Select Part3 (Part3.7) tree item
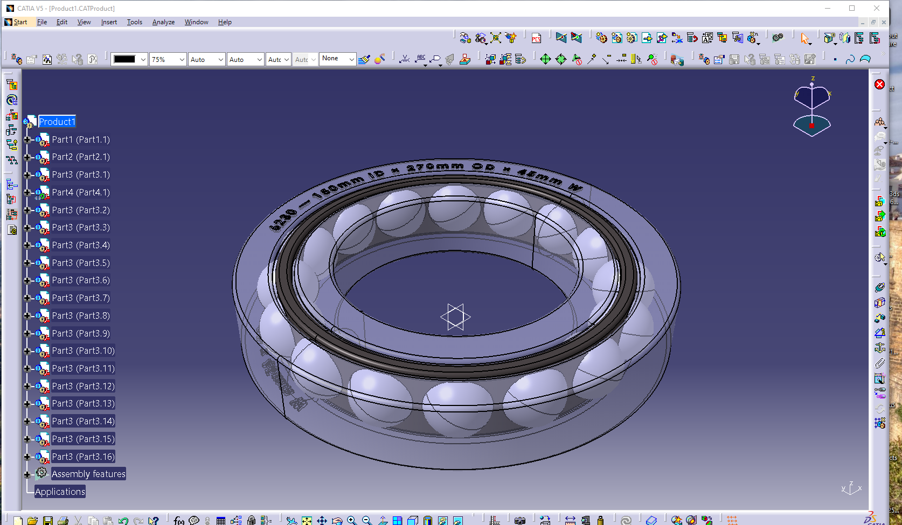This screenshot has width=902, height=525. [81, 298]
